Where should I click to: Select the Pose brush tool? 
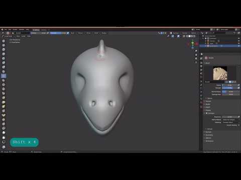click(4, 124)
